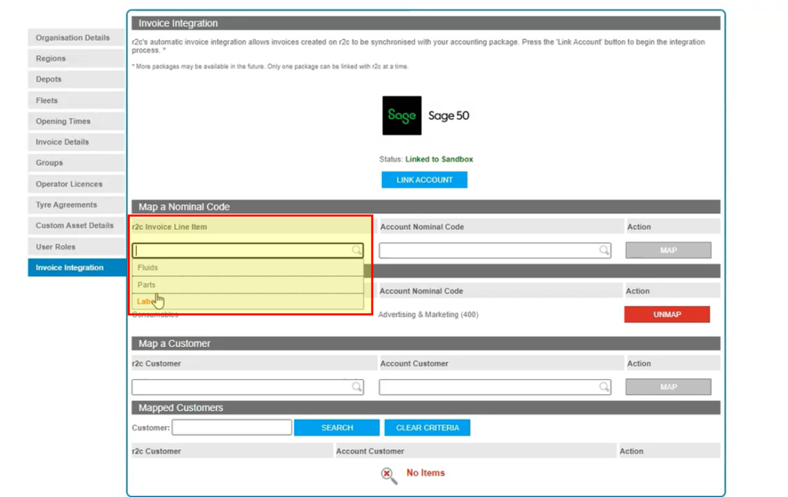Screen dimensions: 788x497
Task: Click the magnifier icon in the Account Nominal Code field
Action: click(x=604, y=250)
